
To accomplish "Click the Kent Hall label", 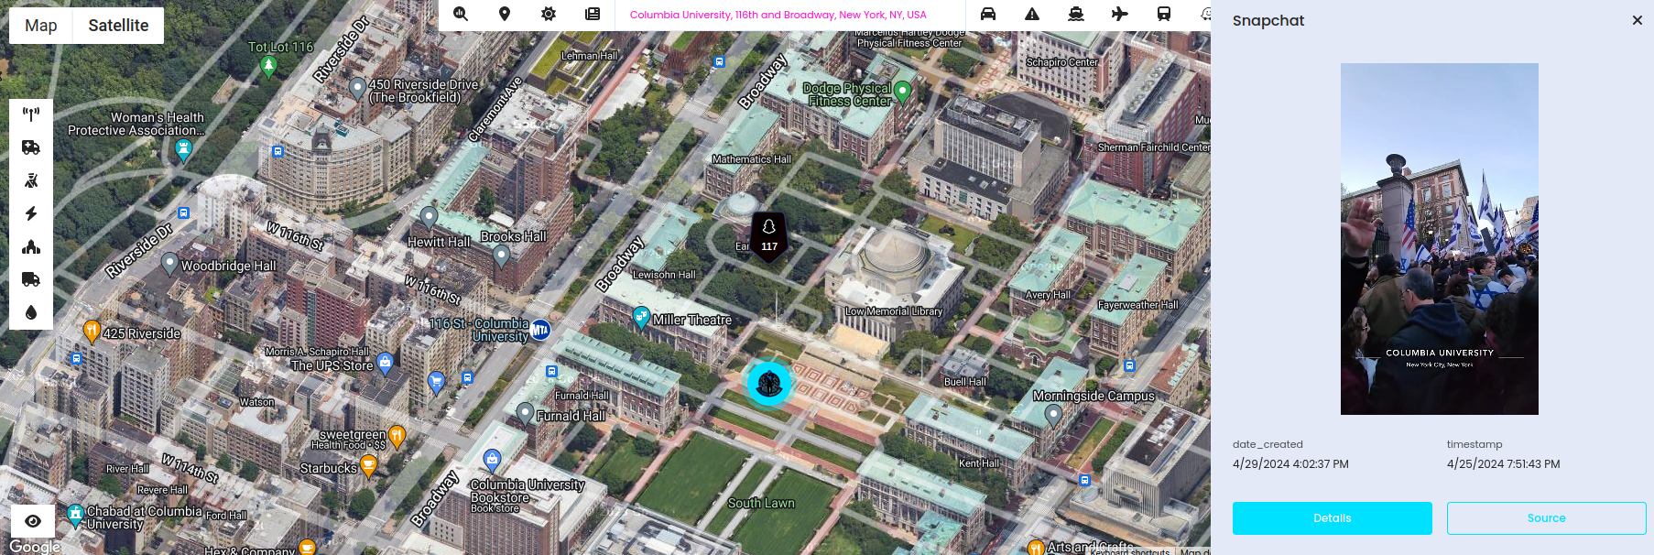I will [979, 463].
